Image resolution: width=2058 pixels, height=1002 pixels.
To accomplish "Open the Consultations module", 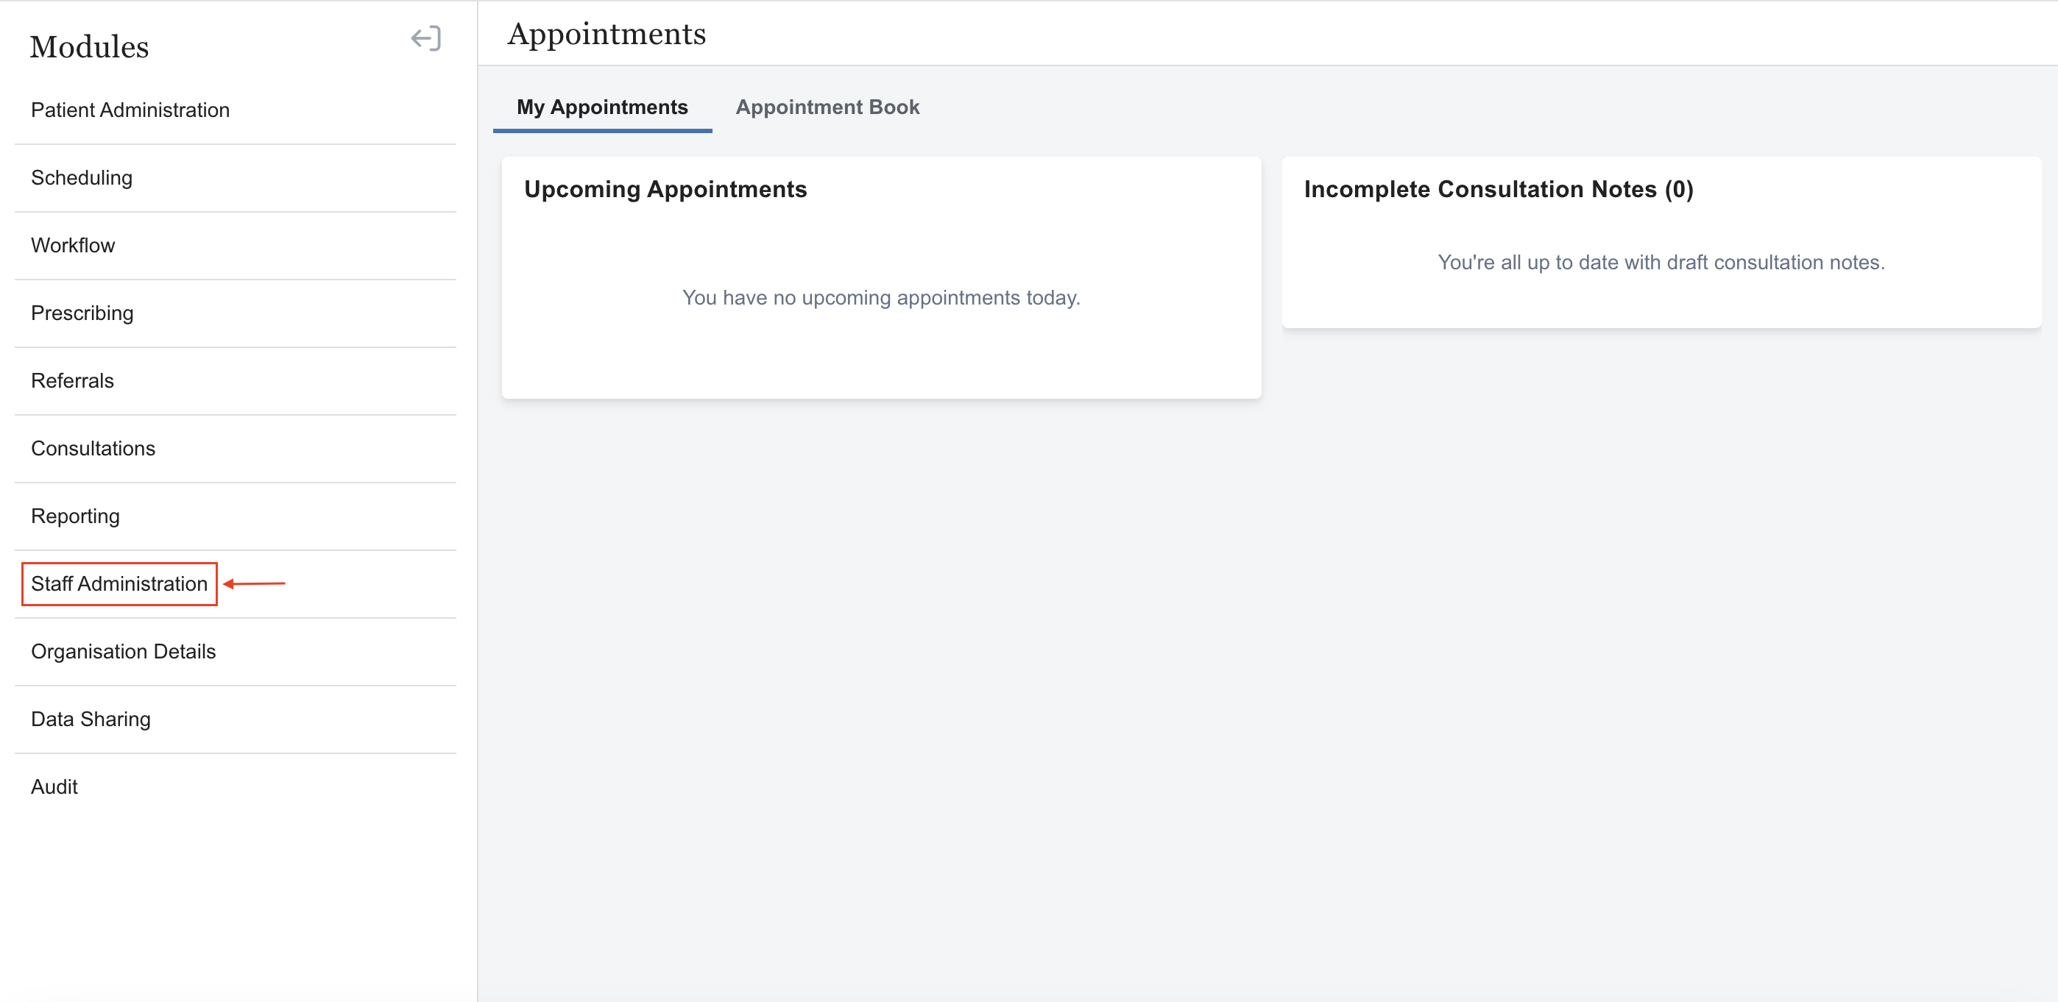I will tap(93, 449).
